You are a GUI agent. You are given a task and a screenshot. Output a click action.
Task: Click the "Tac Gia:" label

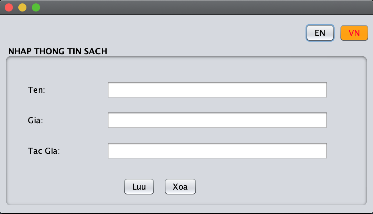pos(44,151)
